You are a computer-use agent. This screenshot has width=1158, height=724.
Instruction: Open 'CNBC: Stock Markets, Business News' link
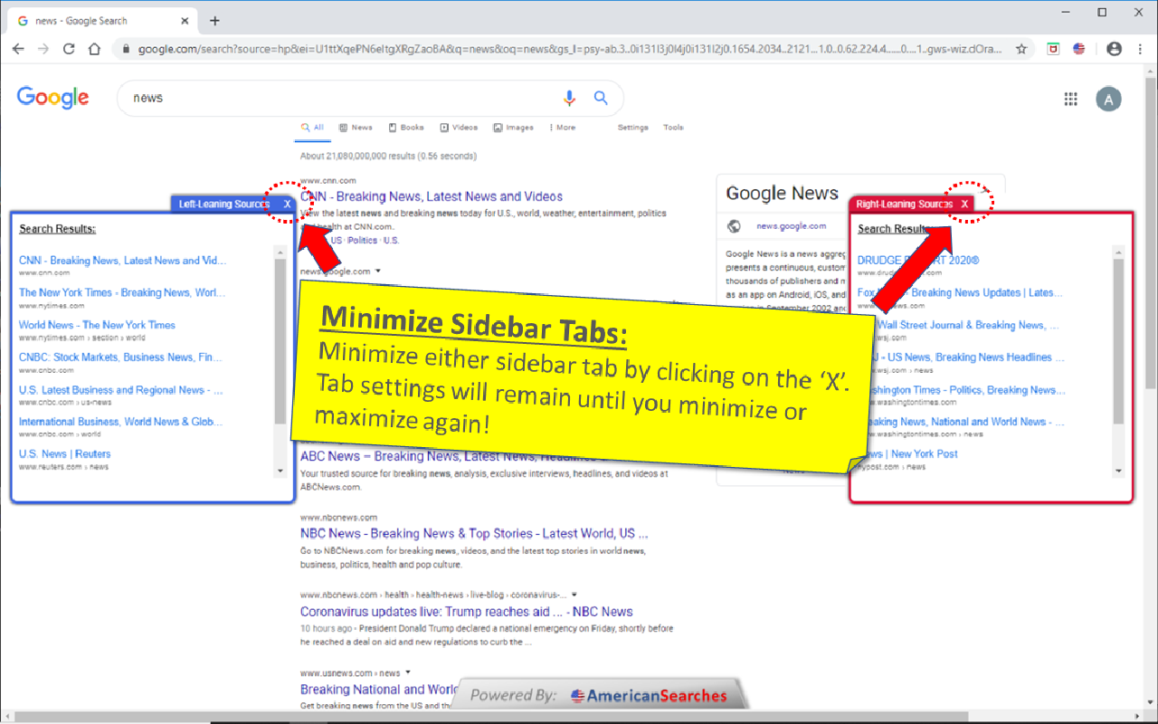point(120,357)
